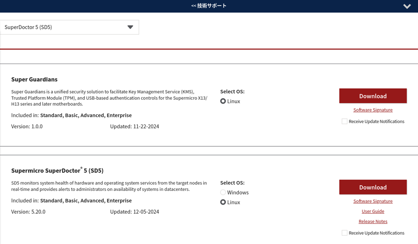The image size is (418, 244).
Task: Click the SuperDoctor 5 'Included in' line
Action: tap(72, 201)
